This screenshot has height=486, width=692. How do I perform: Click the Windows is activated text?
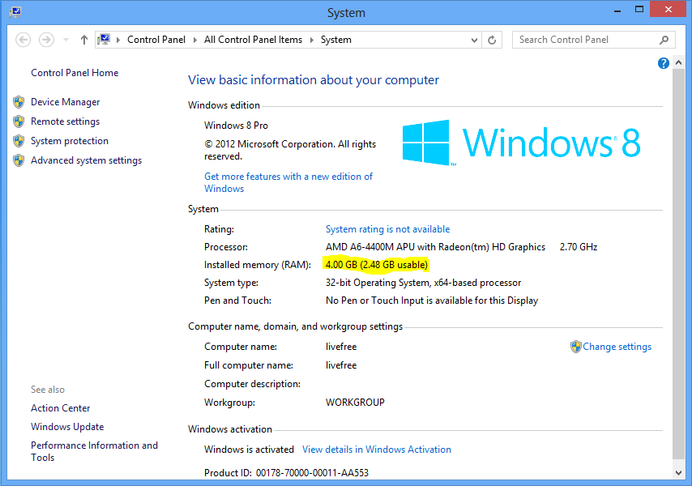tap(249, 450)
